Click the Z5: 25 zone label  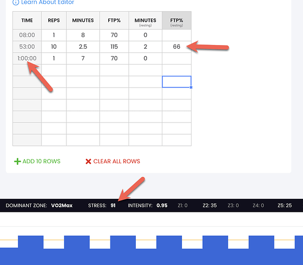(x=284, y=206)
